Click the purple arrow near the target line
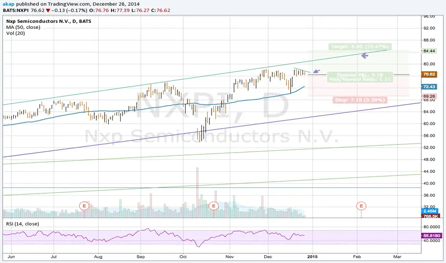This screenshot has width=446, height=263. (364, 56)
